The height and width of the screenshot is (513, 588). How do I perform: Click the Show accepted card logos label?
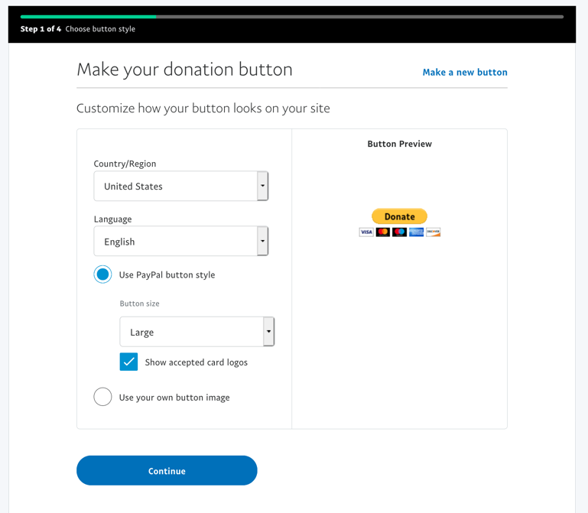[x=196, y=362]
